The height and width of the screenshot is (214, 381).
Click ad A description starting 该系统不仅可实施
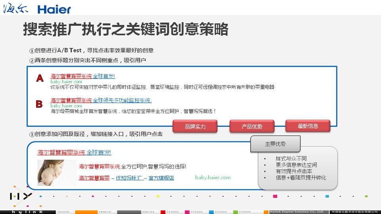(162, 87)
